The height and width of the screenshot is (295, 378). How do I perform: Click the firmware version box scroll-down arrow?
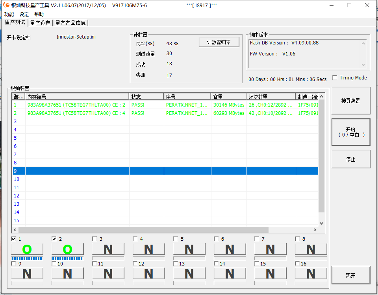[363, 65]
